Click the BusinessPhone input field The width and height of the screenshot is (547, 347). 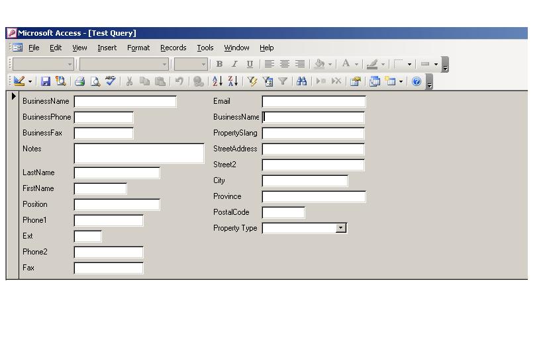click(x=103, y=117)
